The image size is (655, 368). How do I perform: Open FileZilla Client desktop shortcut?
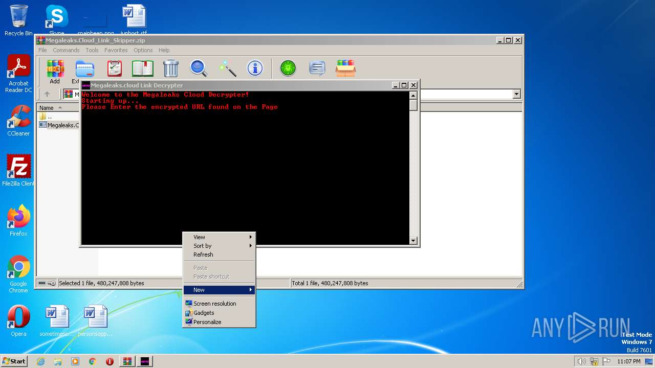pyautogui.click(x=18, y=171)
